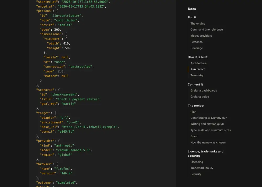Click the "global" region value
Image resolution: width=262 pixels, height=187 pixels.
(x=65, y=155)
